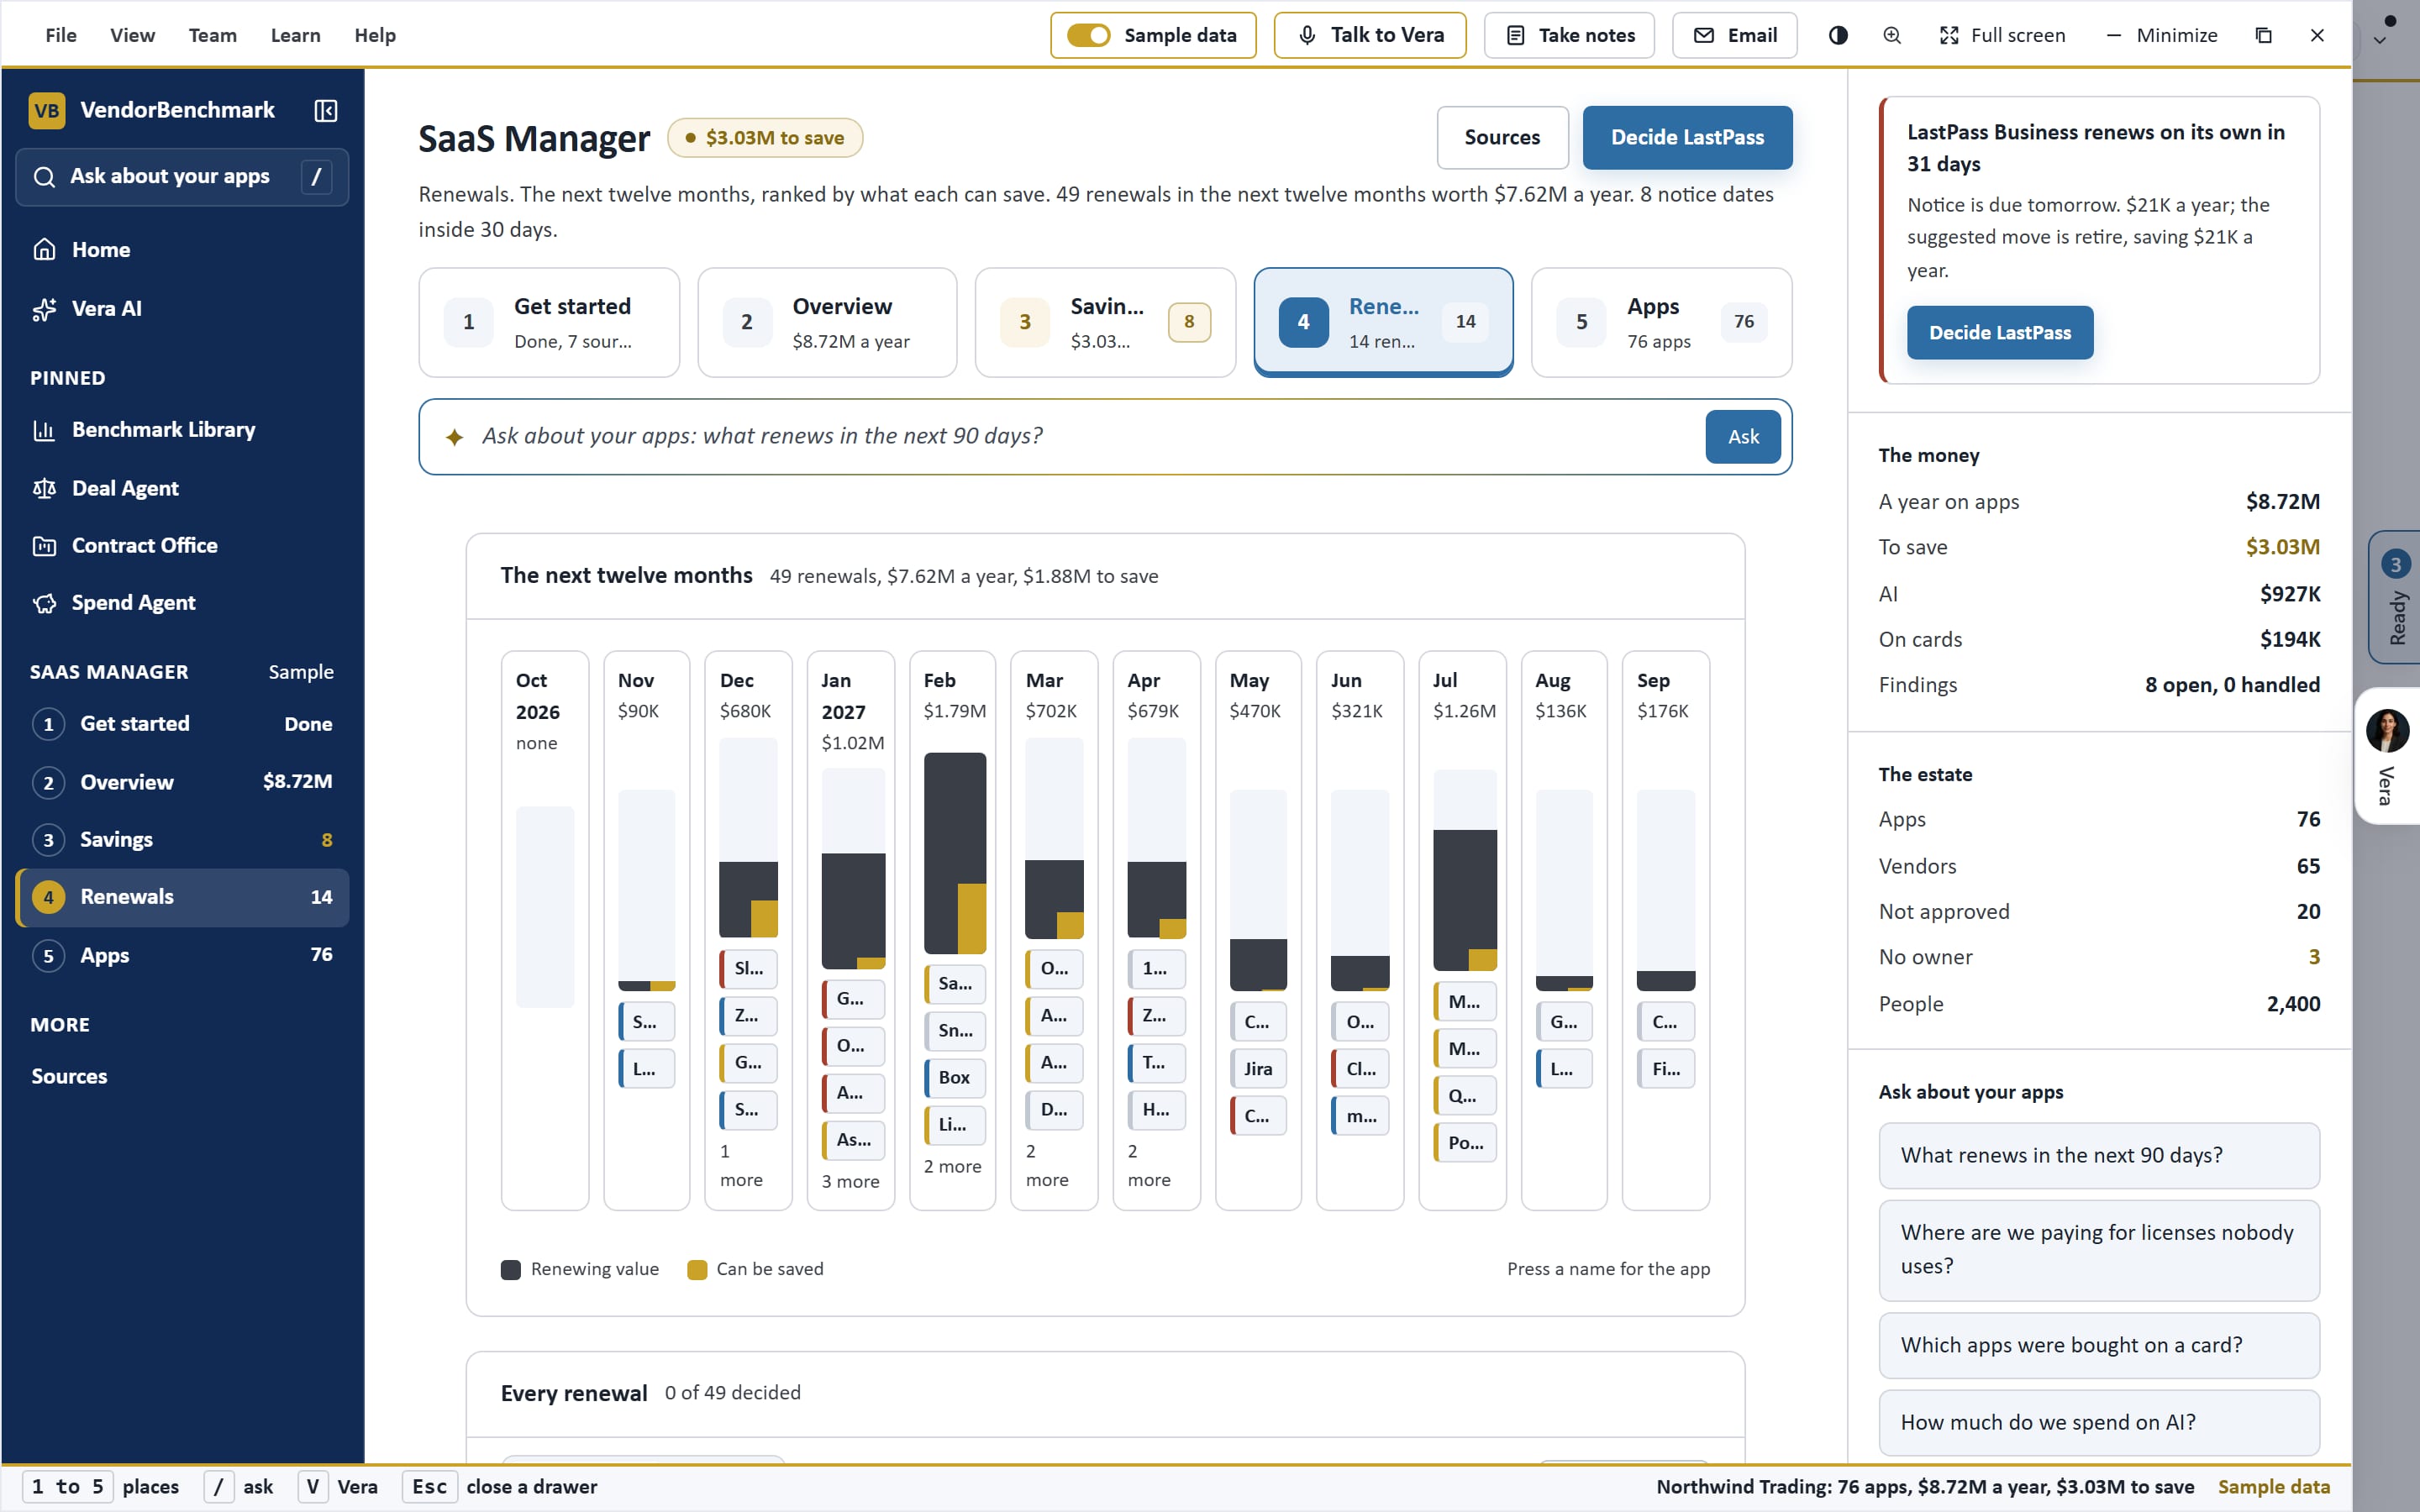Open Vera avatar side tab
This screenshot has height=1512, width=2420.
tap(2387, 755)
